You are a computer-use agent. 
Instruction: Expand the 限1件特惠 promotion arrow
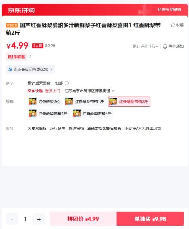pos(30,56)
